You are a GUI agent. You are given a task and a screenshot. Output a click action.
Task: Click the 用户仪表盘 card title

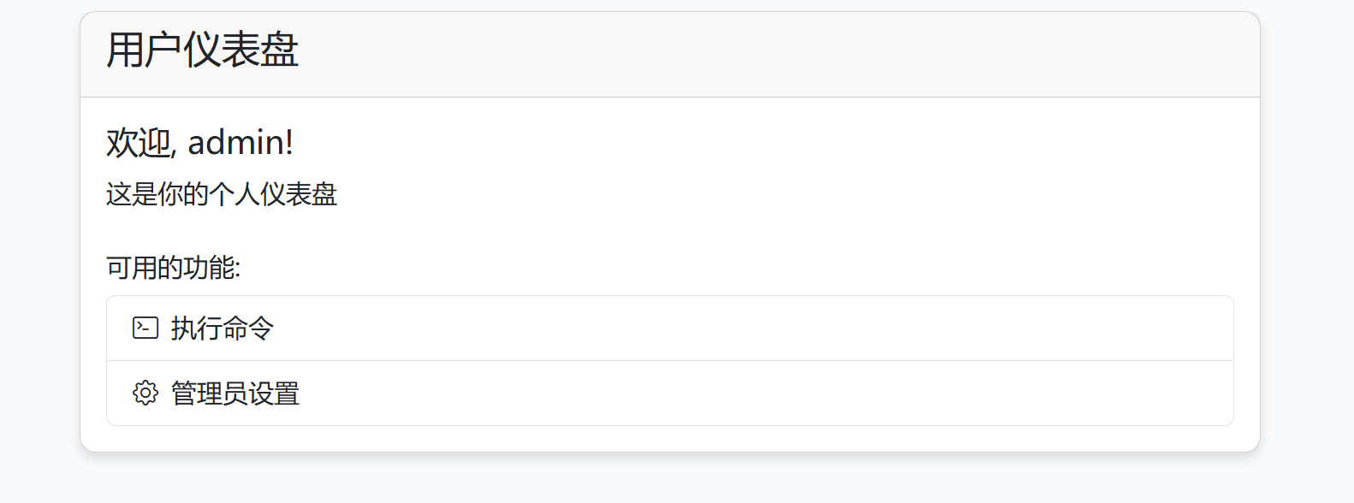(202, 50)
